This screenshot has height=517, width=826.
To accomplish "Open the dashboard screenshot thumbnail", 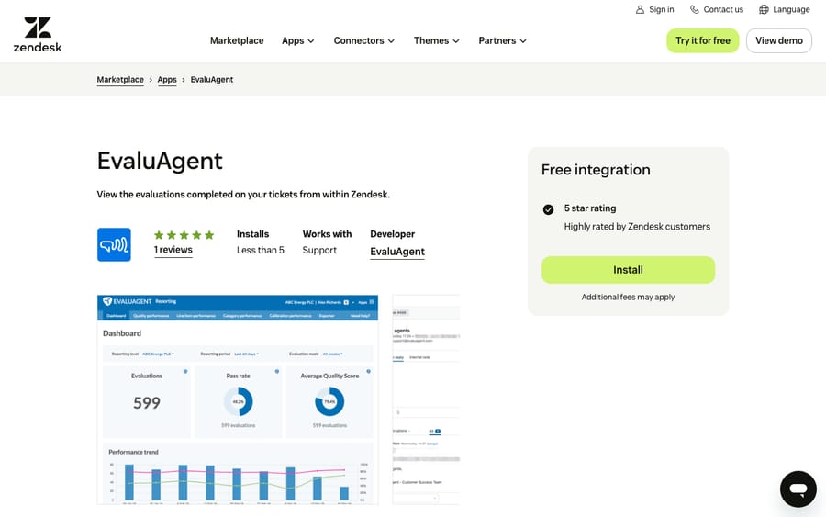I will coord(238,399).
